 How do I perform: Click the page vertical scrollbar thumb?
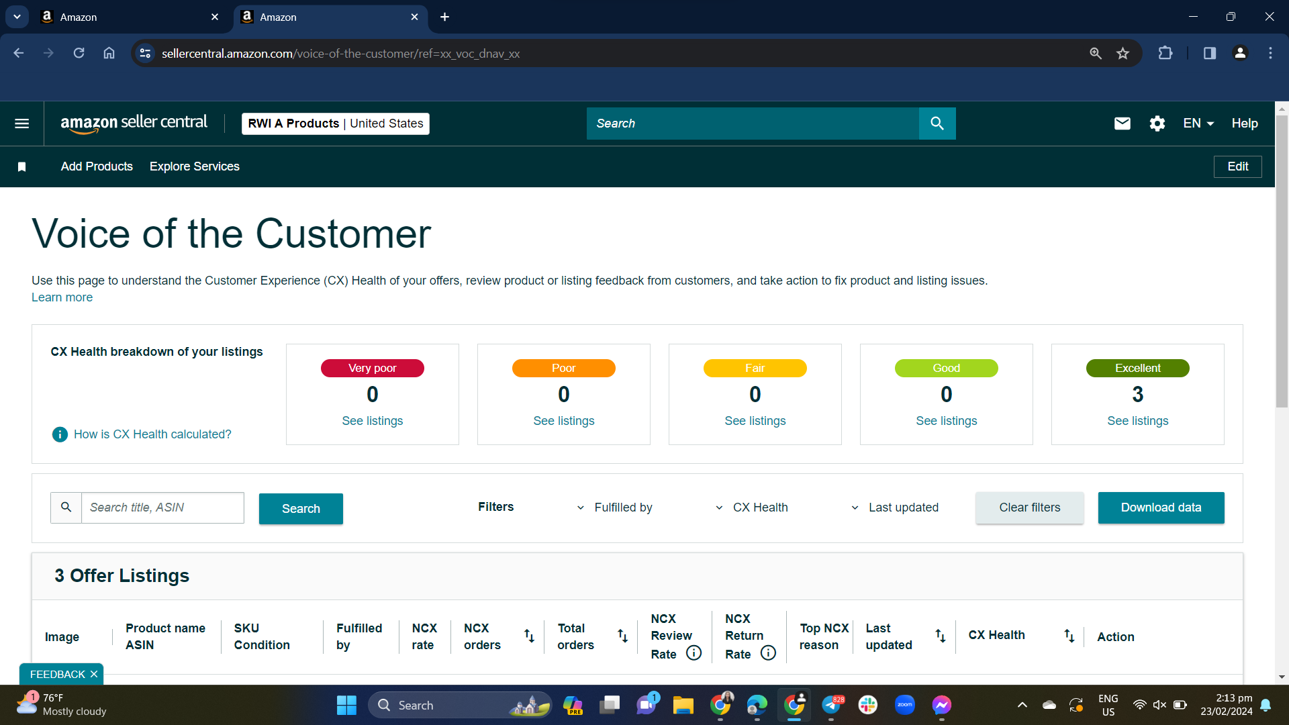1282,262
